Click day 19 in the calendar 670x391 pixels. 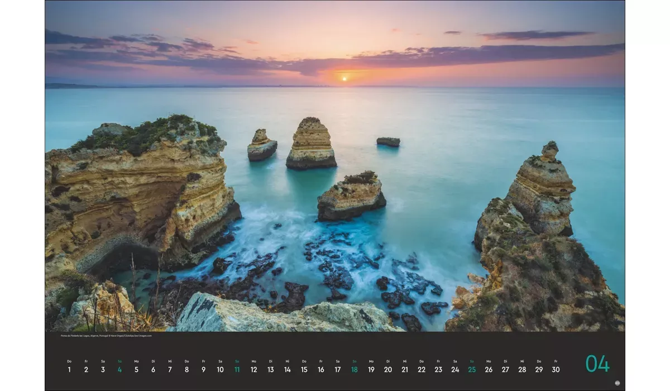tap(371, 369)
